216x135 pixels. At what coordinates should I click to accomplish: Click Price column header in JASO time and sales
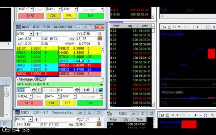116,26
